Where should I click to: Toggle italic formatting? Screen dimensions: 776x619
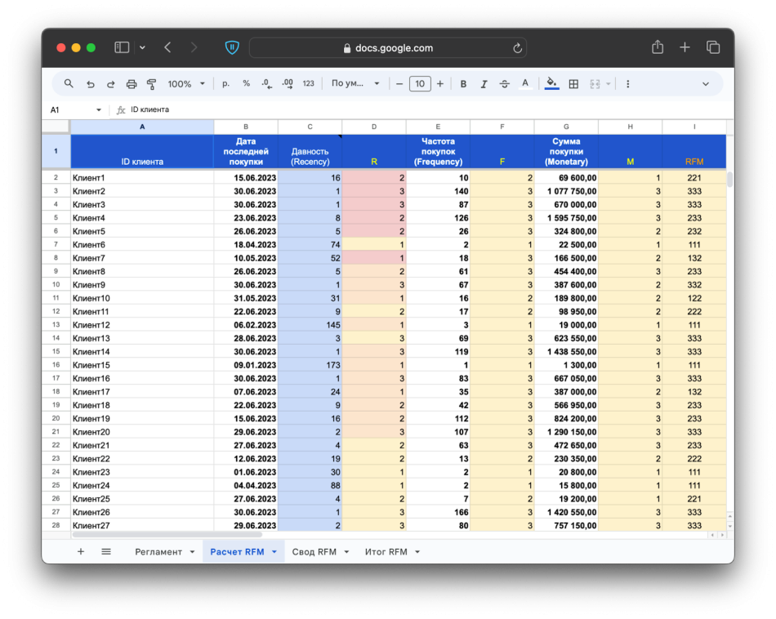[x=484, y=83]
